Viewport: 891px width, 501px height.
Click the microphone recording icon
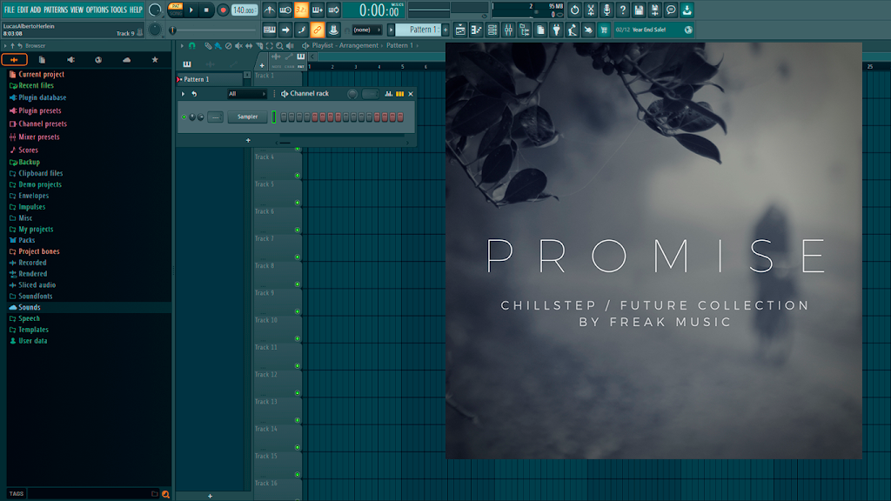click(606, 10)
